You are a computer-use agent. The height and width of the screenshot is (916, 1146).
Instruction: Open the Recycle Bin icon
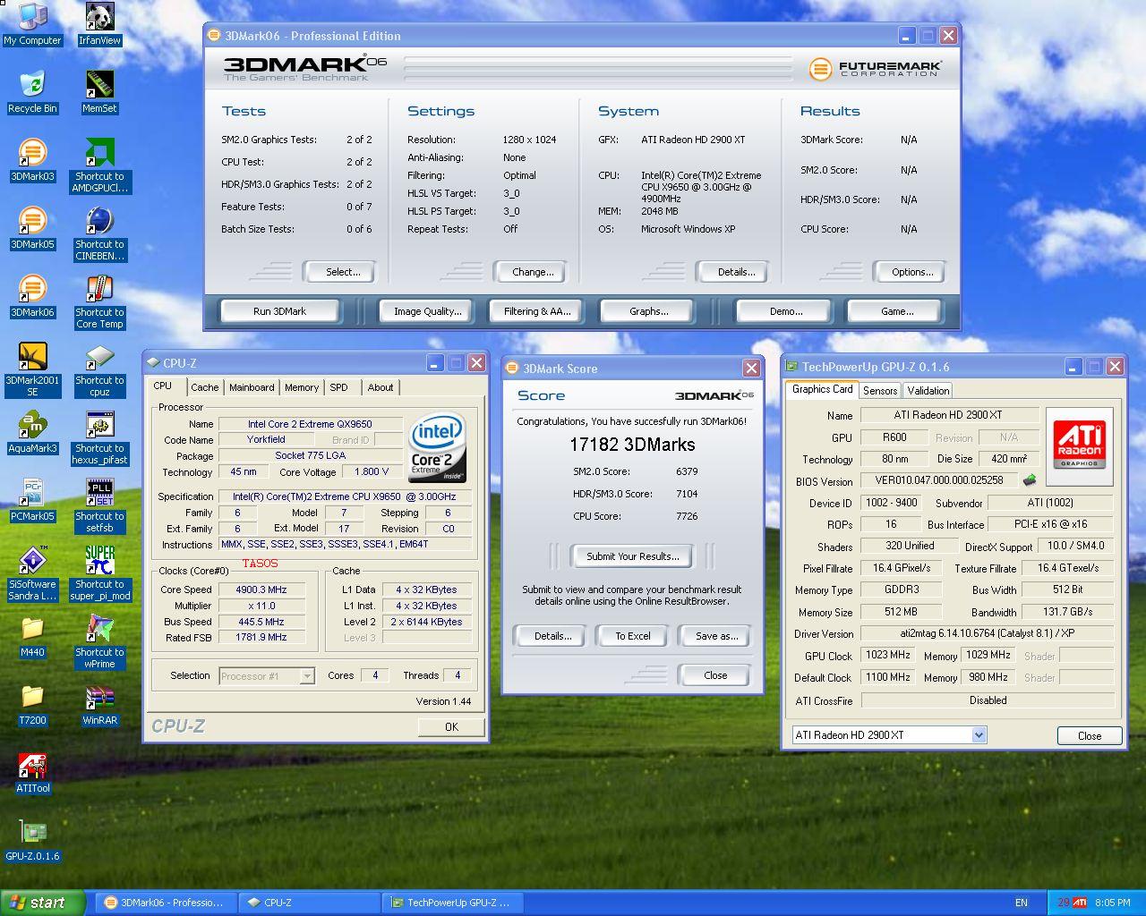click(32, 92)
